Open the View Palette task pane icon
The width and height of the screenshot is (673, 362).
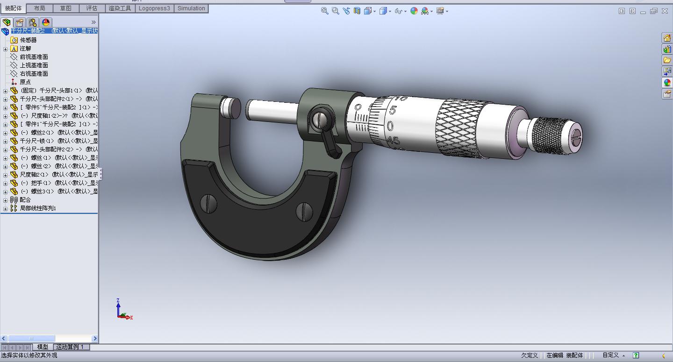pos(667,71)
